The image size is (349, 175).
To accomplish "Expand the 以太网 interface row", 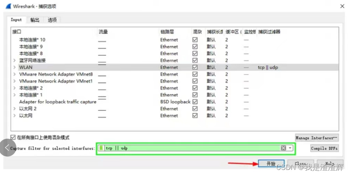I will point(14,115).
